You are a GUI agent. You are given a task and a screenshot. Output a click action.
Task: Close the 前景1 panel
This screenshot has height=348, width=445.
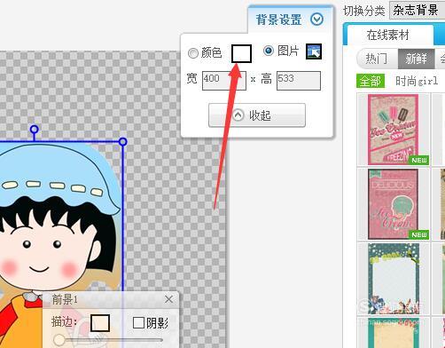[168, 299]
